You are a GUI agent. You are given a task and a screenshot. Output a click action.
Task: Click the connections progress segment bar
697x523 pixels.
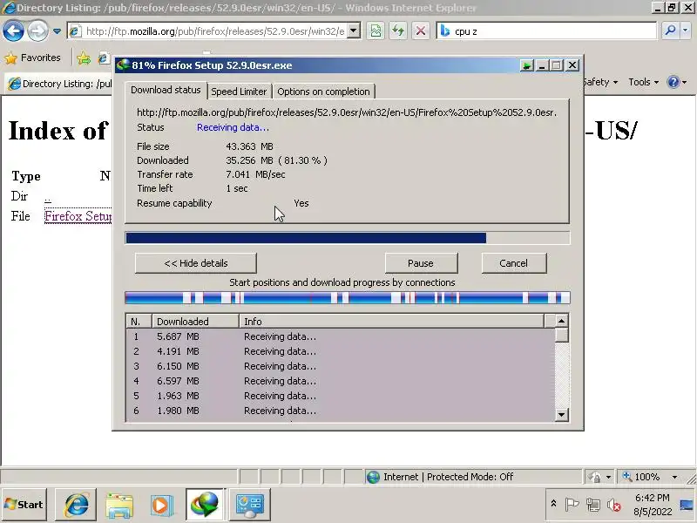(348, 297)
